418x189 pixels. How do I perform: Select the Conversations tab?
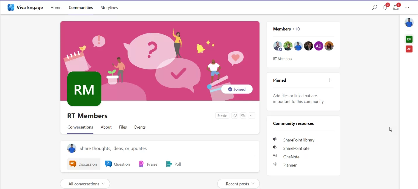(80, 127)
